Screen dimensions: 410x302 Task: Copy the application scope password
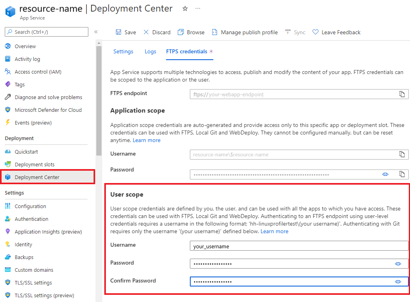402,174
